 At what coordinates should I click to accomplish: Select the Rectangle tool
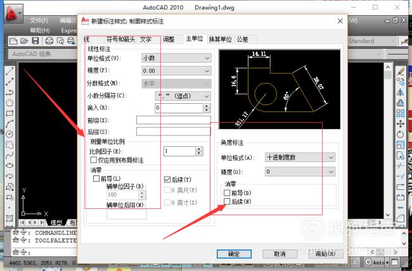click(x=10, y=113)
